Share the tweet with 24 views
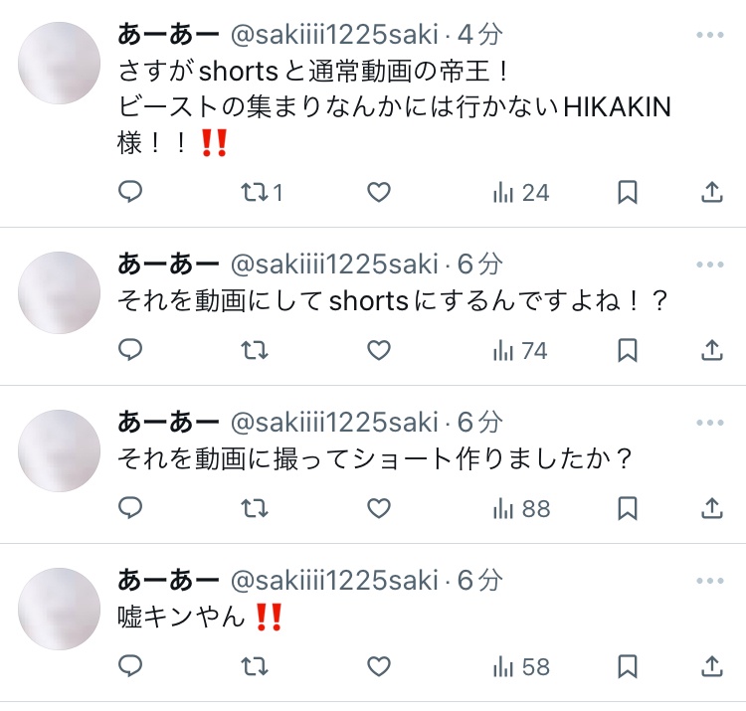 tap(712, 192)
